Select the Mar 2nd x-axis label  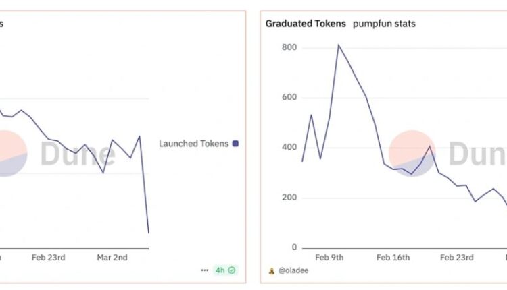tap(113, 257)
